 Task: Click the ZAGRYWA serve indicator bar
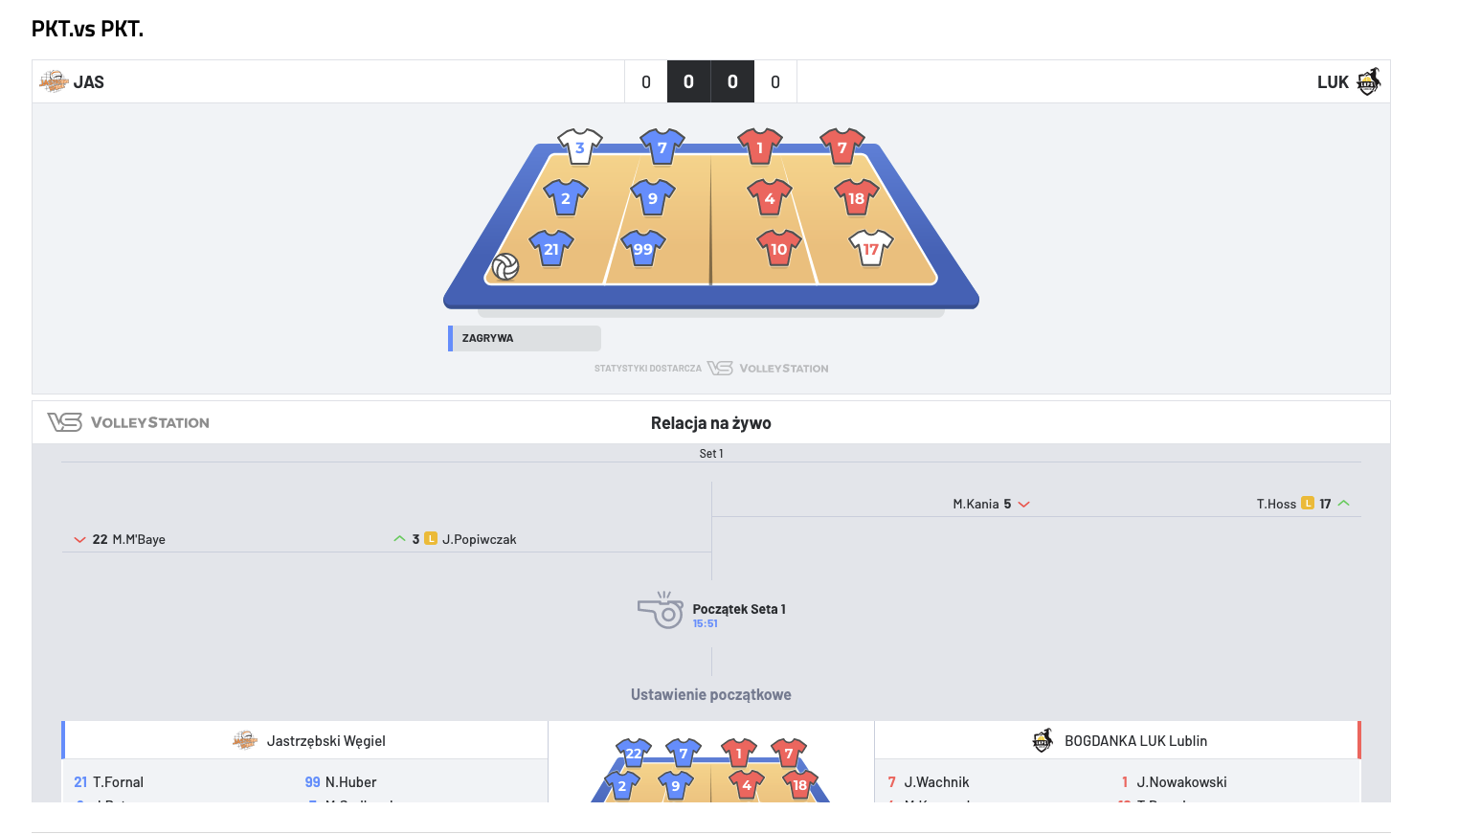525,338
